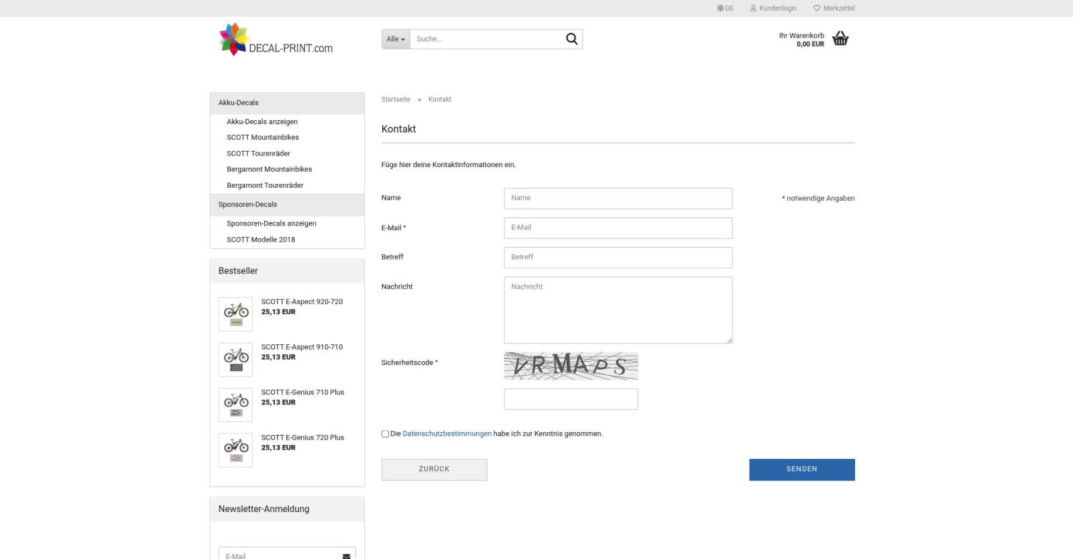Viewport: 1073px width, 559px height.
Task: Open the Merkzettel heart wishlist
Action: click(816, 8)
